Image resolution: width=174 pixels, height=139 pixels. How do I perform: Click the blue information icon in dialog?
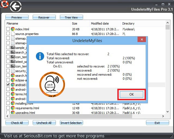point(40,56)
